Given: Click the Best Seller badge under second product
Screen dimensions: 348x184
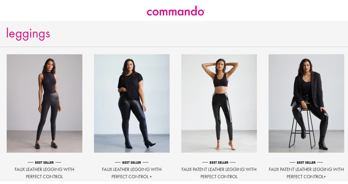Looking at the screenshot, I should pyautogui.click(x=132, y=163).
